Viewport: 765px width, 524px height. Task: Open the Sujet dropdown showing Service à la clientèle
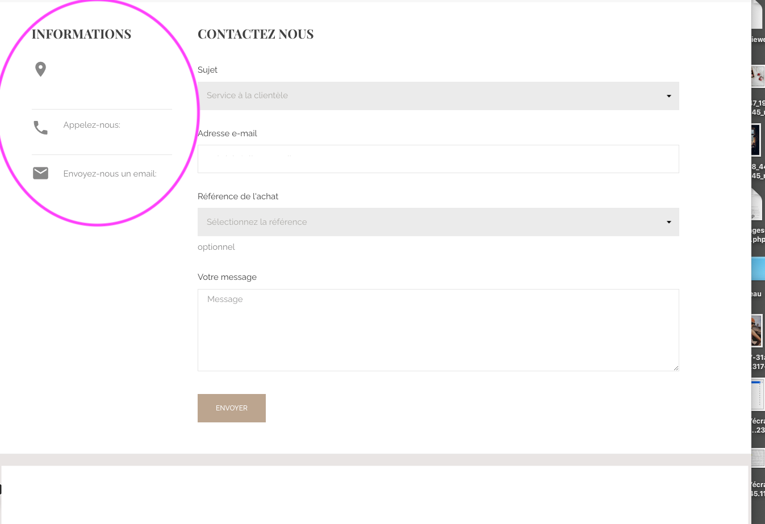[x=438, y=96]
